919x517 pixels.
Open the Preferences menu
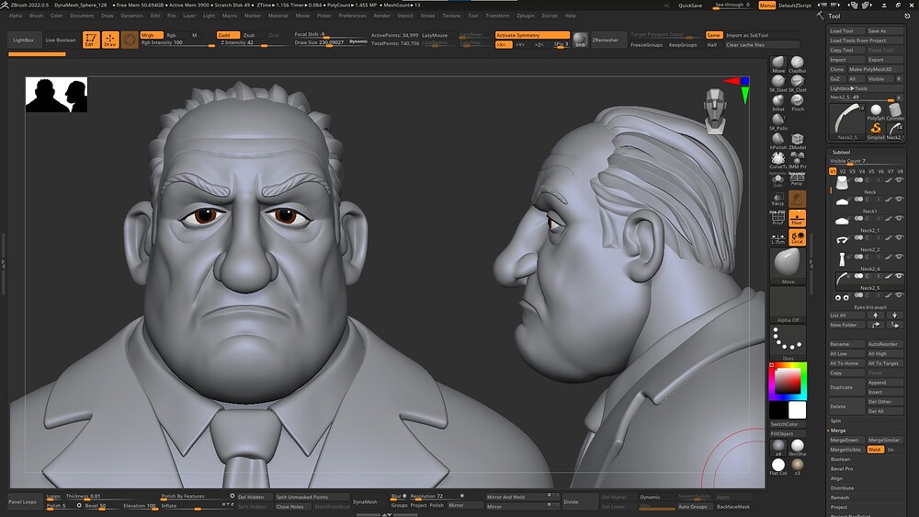(x=352, y=16)
